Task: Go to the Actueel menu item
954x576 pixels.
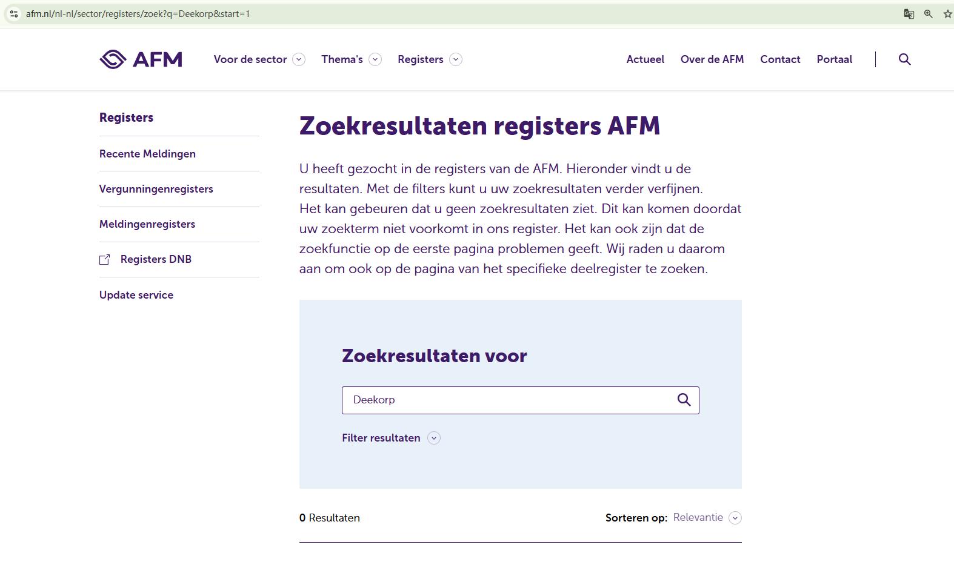Action: [x=645, y=59]
